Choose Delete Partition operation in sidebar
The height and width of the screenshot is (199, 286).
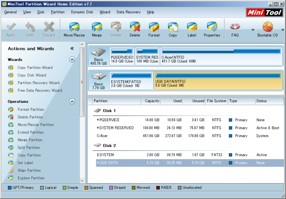(30, 117)
